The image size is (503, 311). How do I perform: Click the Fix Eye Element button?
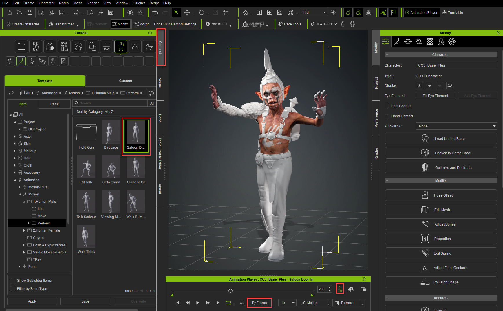tap(435, 96)
